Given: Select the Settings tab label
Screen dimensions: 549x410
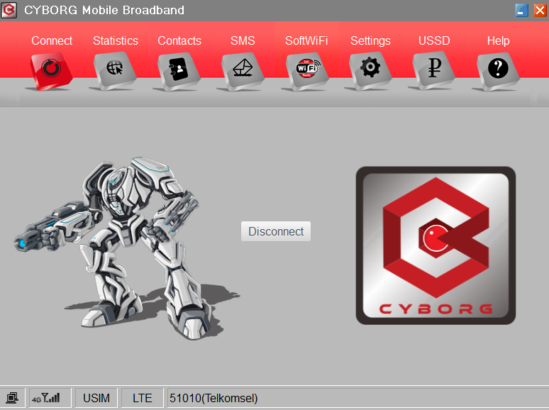Looking at the screenshot, I should coord(370,41).
